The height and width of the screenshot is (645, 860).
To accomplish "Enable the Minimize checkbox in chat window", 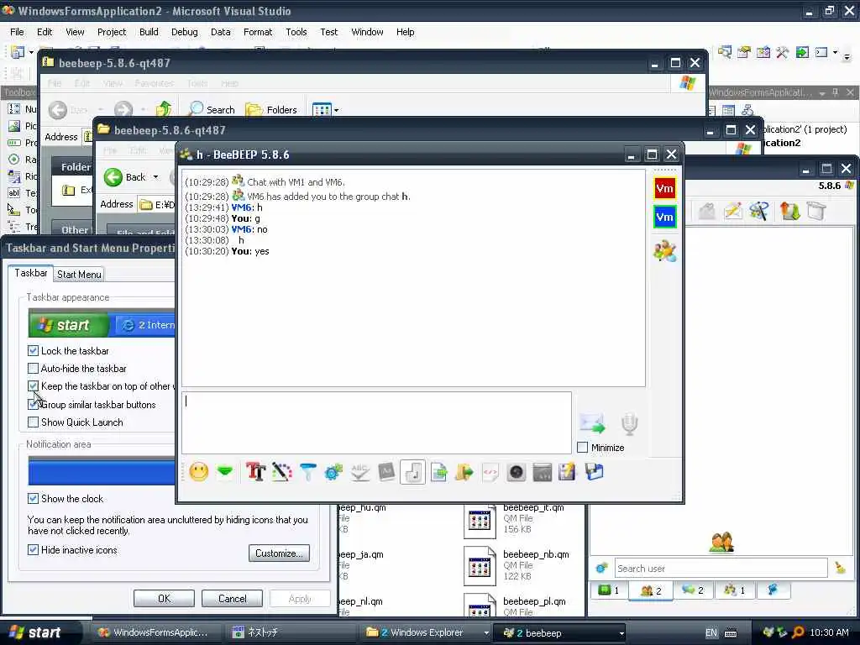I will [583, 448].
